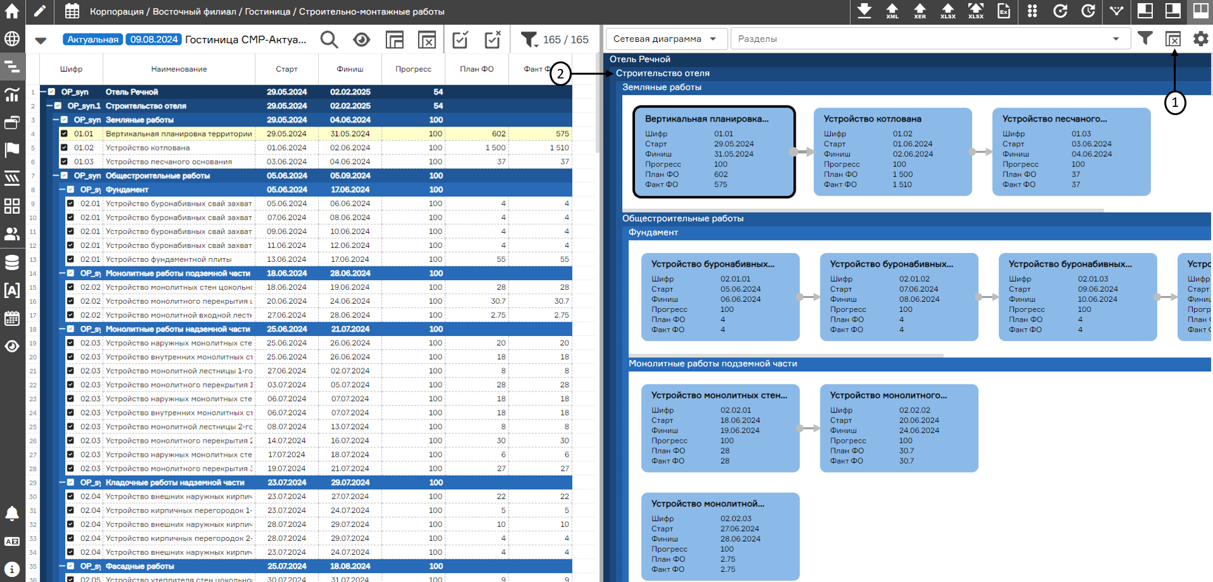
Task: Toggle checkbox for row Отель Речной
Action: 52,92
